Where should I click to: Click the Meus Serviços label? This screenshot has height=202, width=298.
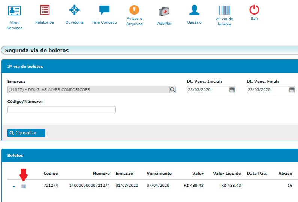[15, 25]
